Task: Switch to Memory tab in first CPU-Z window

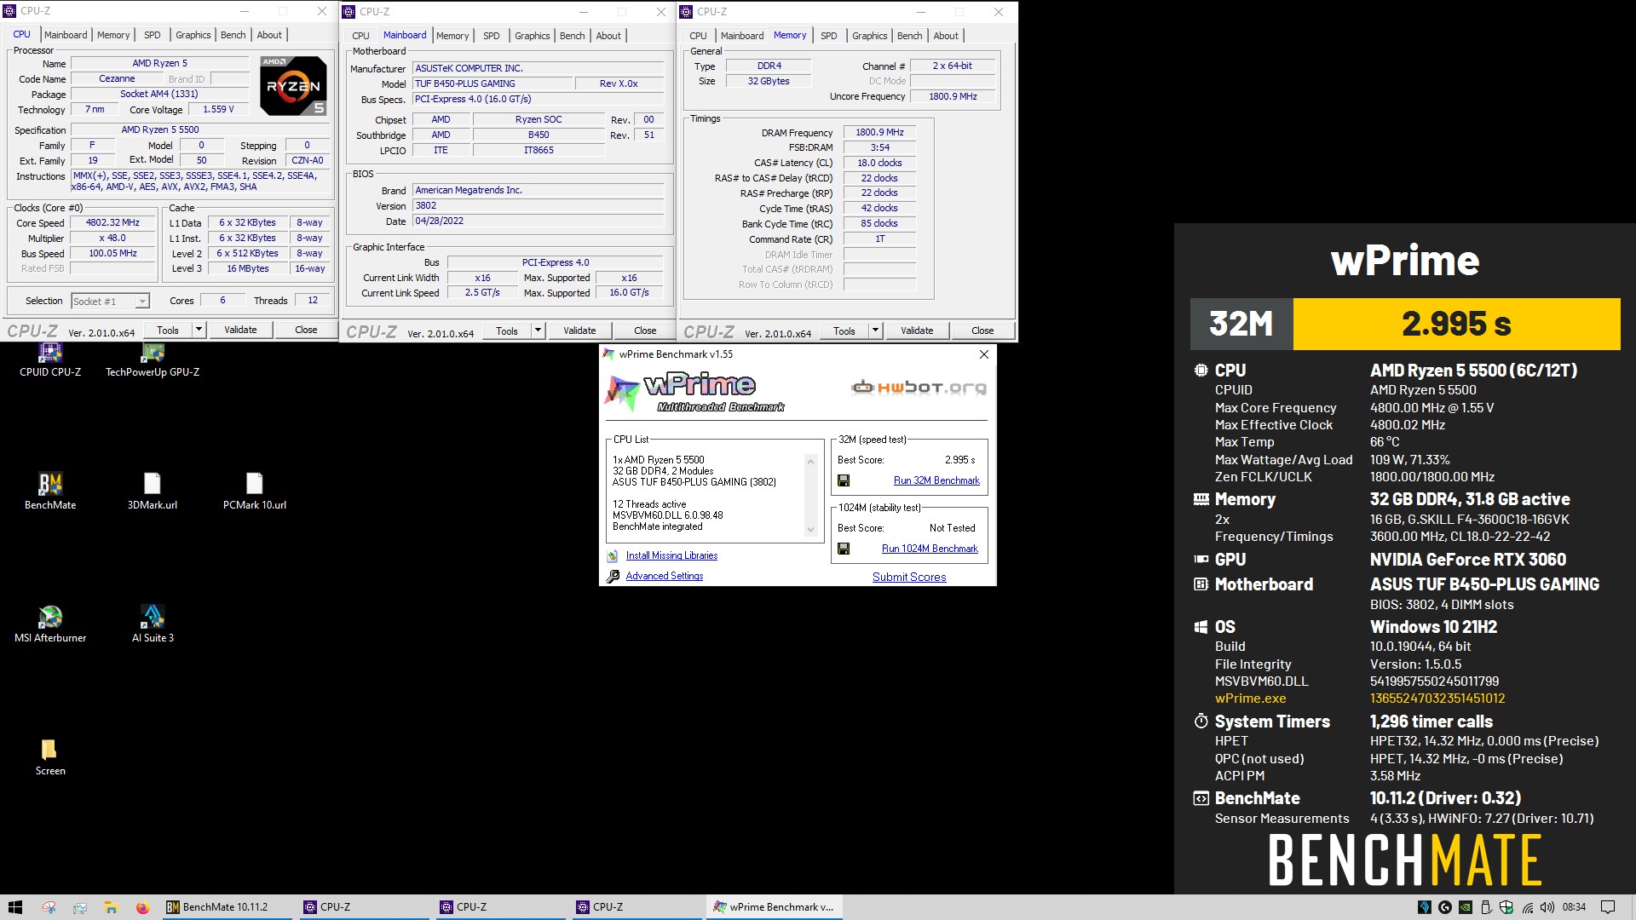Action: [x=113, y=35]
